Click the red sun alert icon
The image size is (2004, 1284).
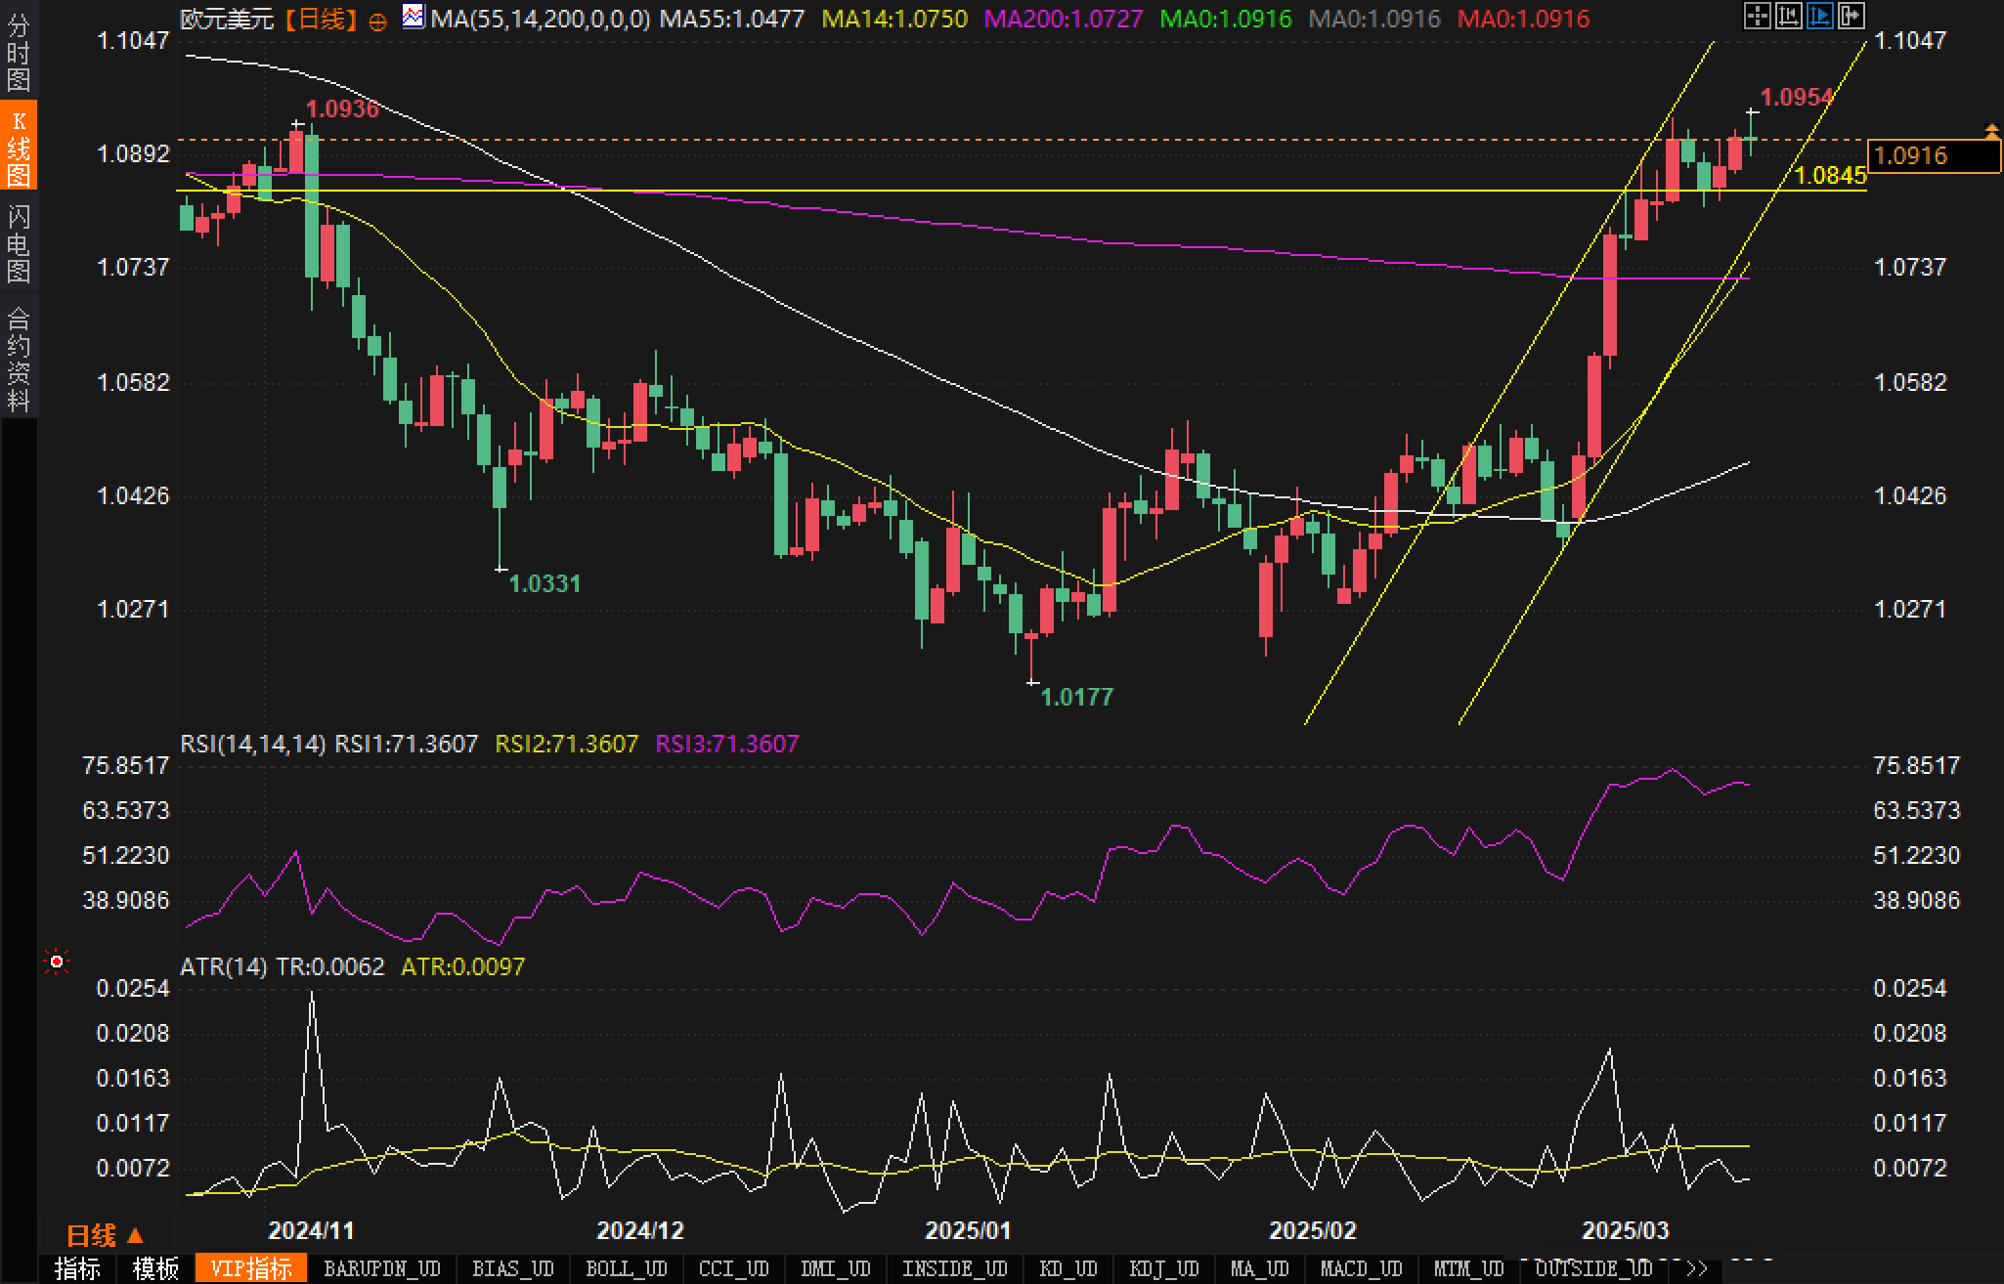(x=57, y=963)
